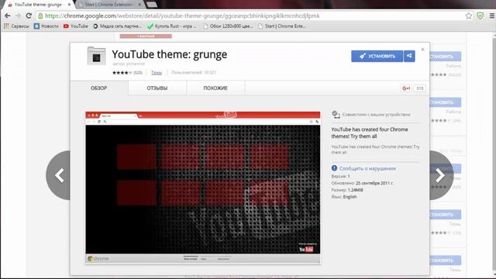Viewport: 496px width, 279px height.
Task: Click the 25 сентября 2011 г. update date
Action: point(374,183)
